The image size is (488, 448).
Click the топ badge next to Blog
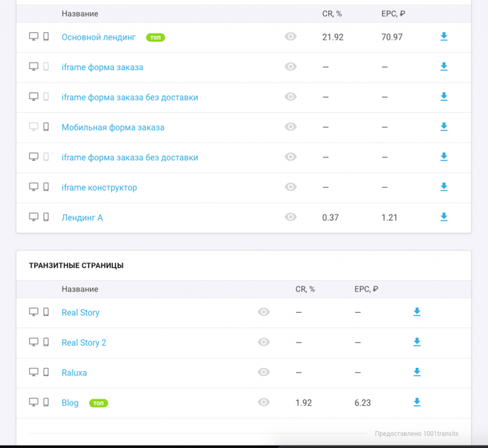point(98,403)
